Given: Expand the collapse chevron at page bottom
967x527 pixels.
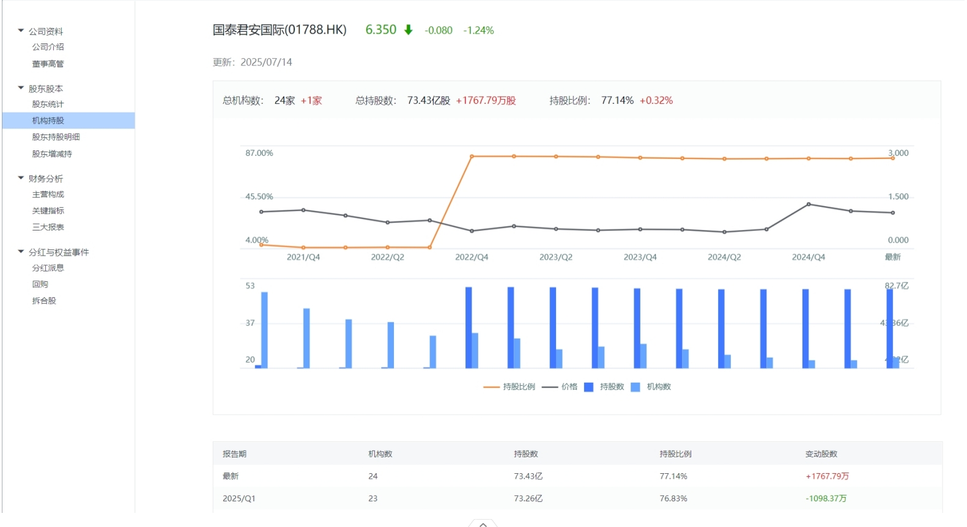Looking at the screenshot, I should point(483,523).
